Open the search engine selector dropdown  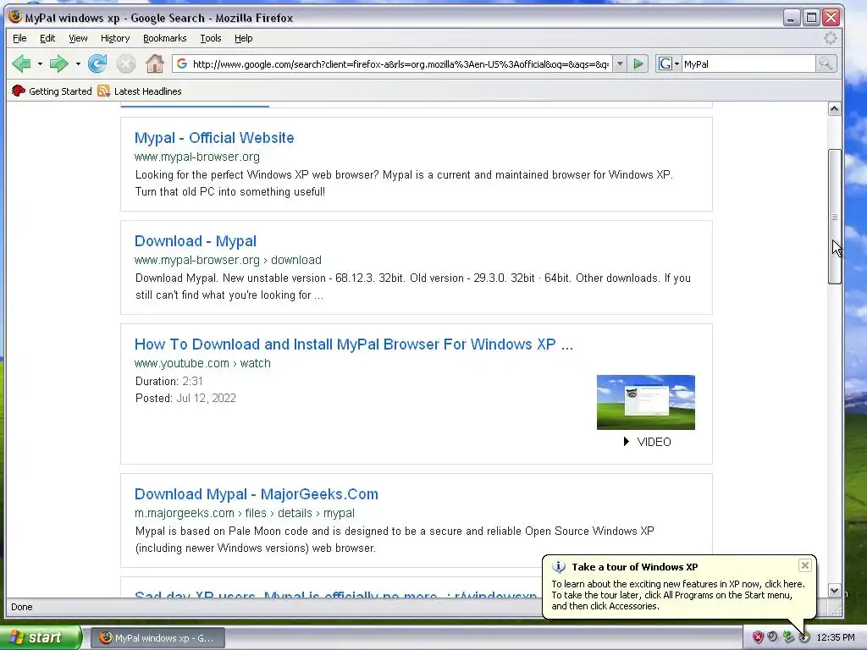[x=676, y=64]
